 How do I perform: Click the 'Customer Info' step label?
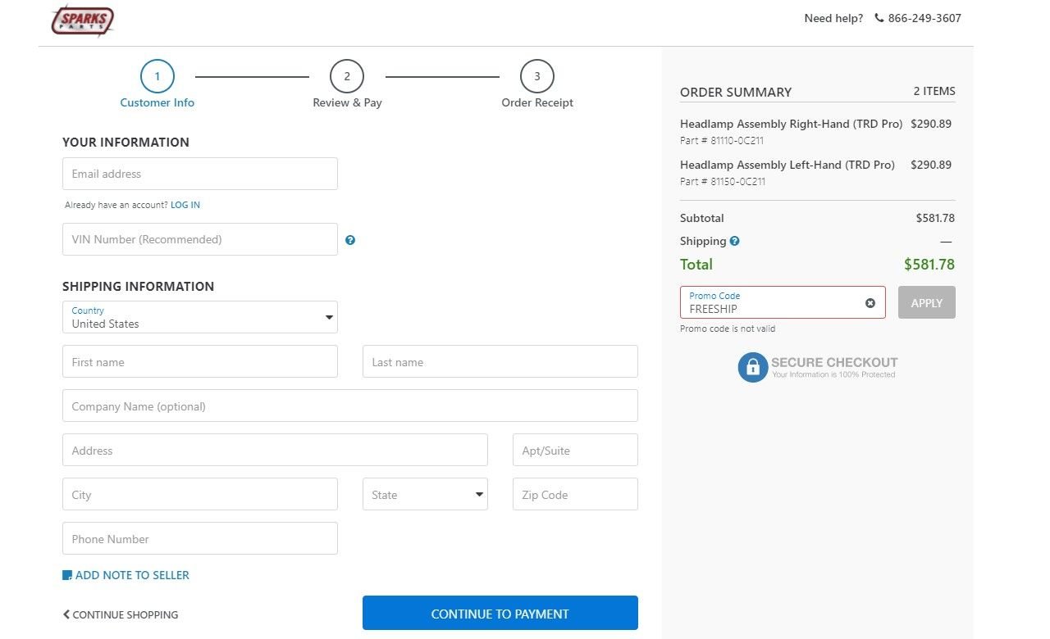157,102
